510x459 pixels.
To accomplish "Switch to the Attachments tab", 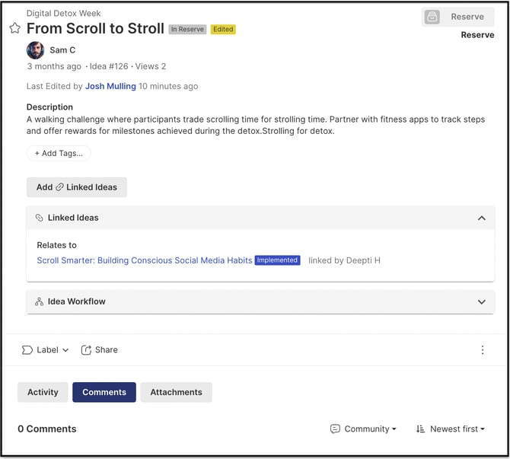I will click(x=176, y=392).
